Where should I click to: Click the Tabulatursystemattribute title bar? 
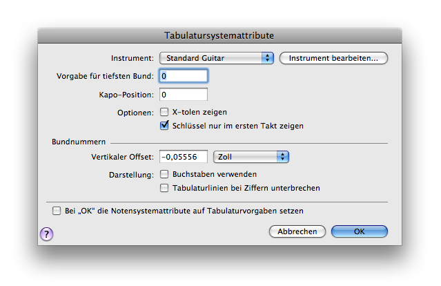coord(219,35)
